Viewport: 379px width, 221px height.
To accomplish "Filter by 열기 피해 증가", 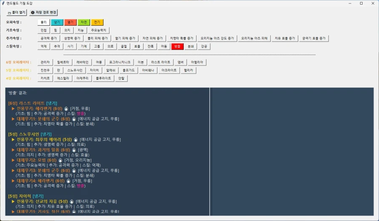I will [x=125, y=38].
